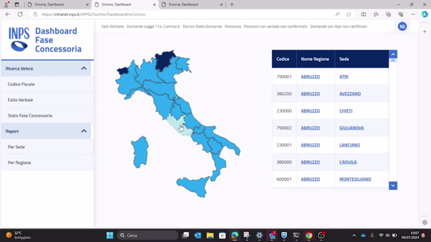Click the read aloud icon in address bar
This screenshot has width=431, height=242.
(337, 15)
